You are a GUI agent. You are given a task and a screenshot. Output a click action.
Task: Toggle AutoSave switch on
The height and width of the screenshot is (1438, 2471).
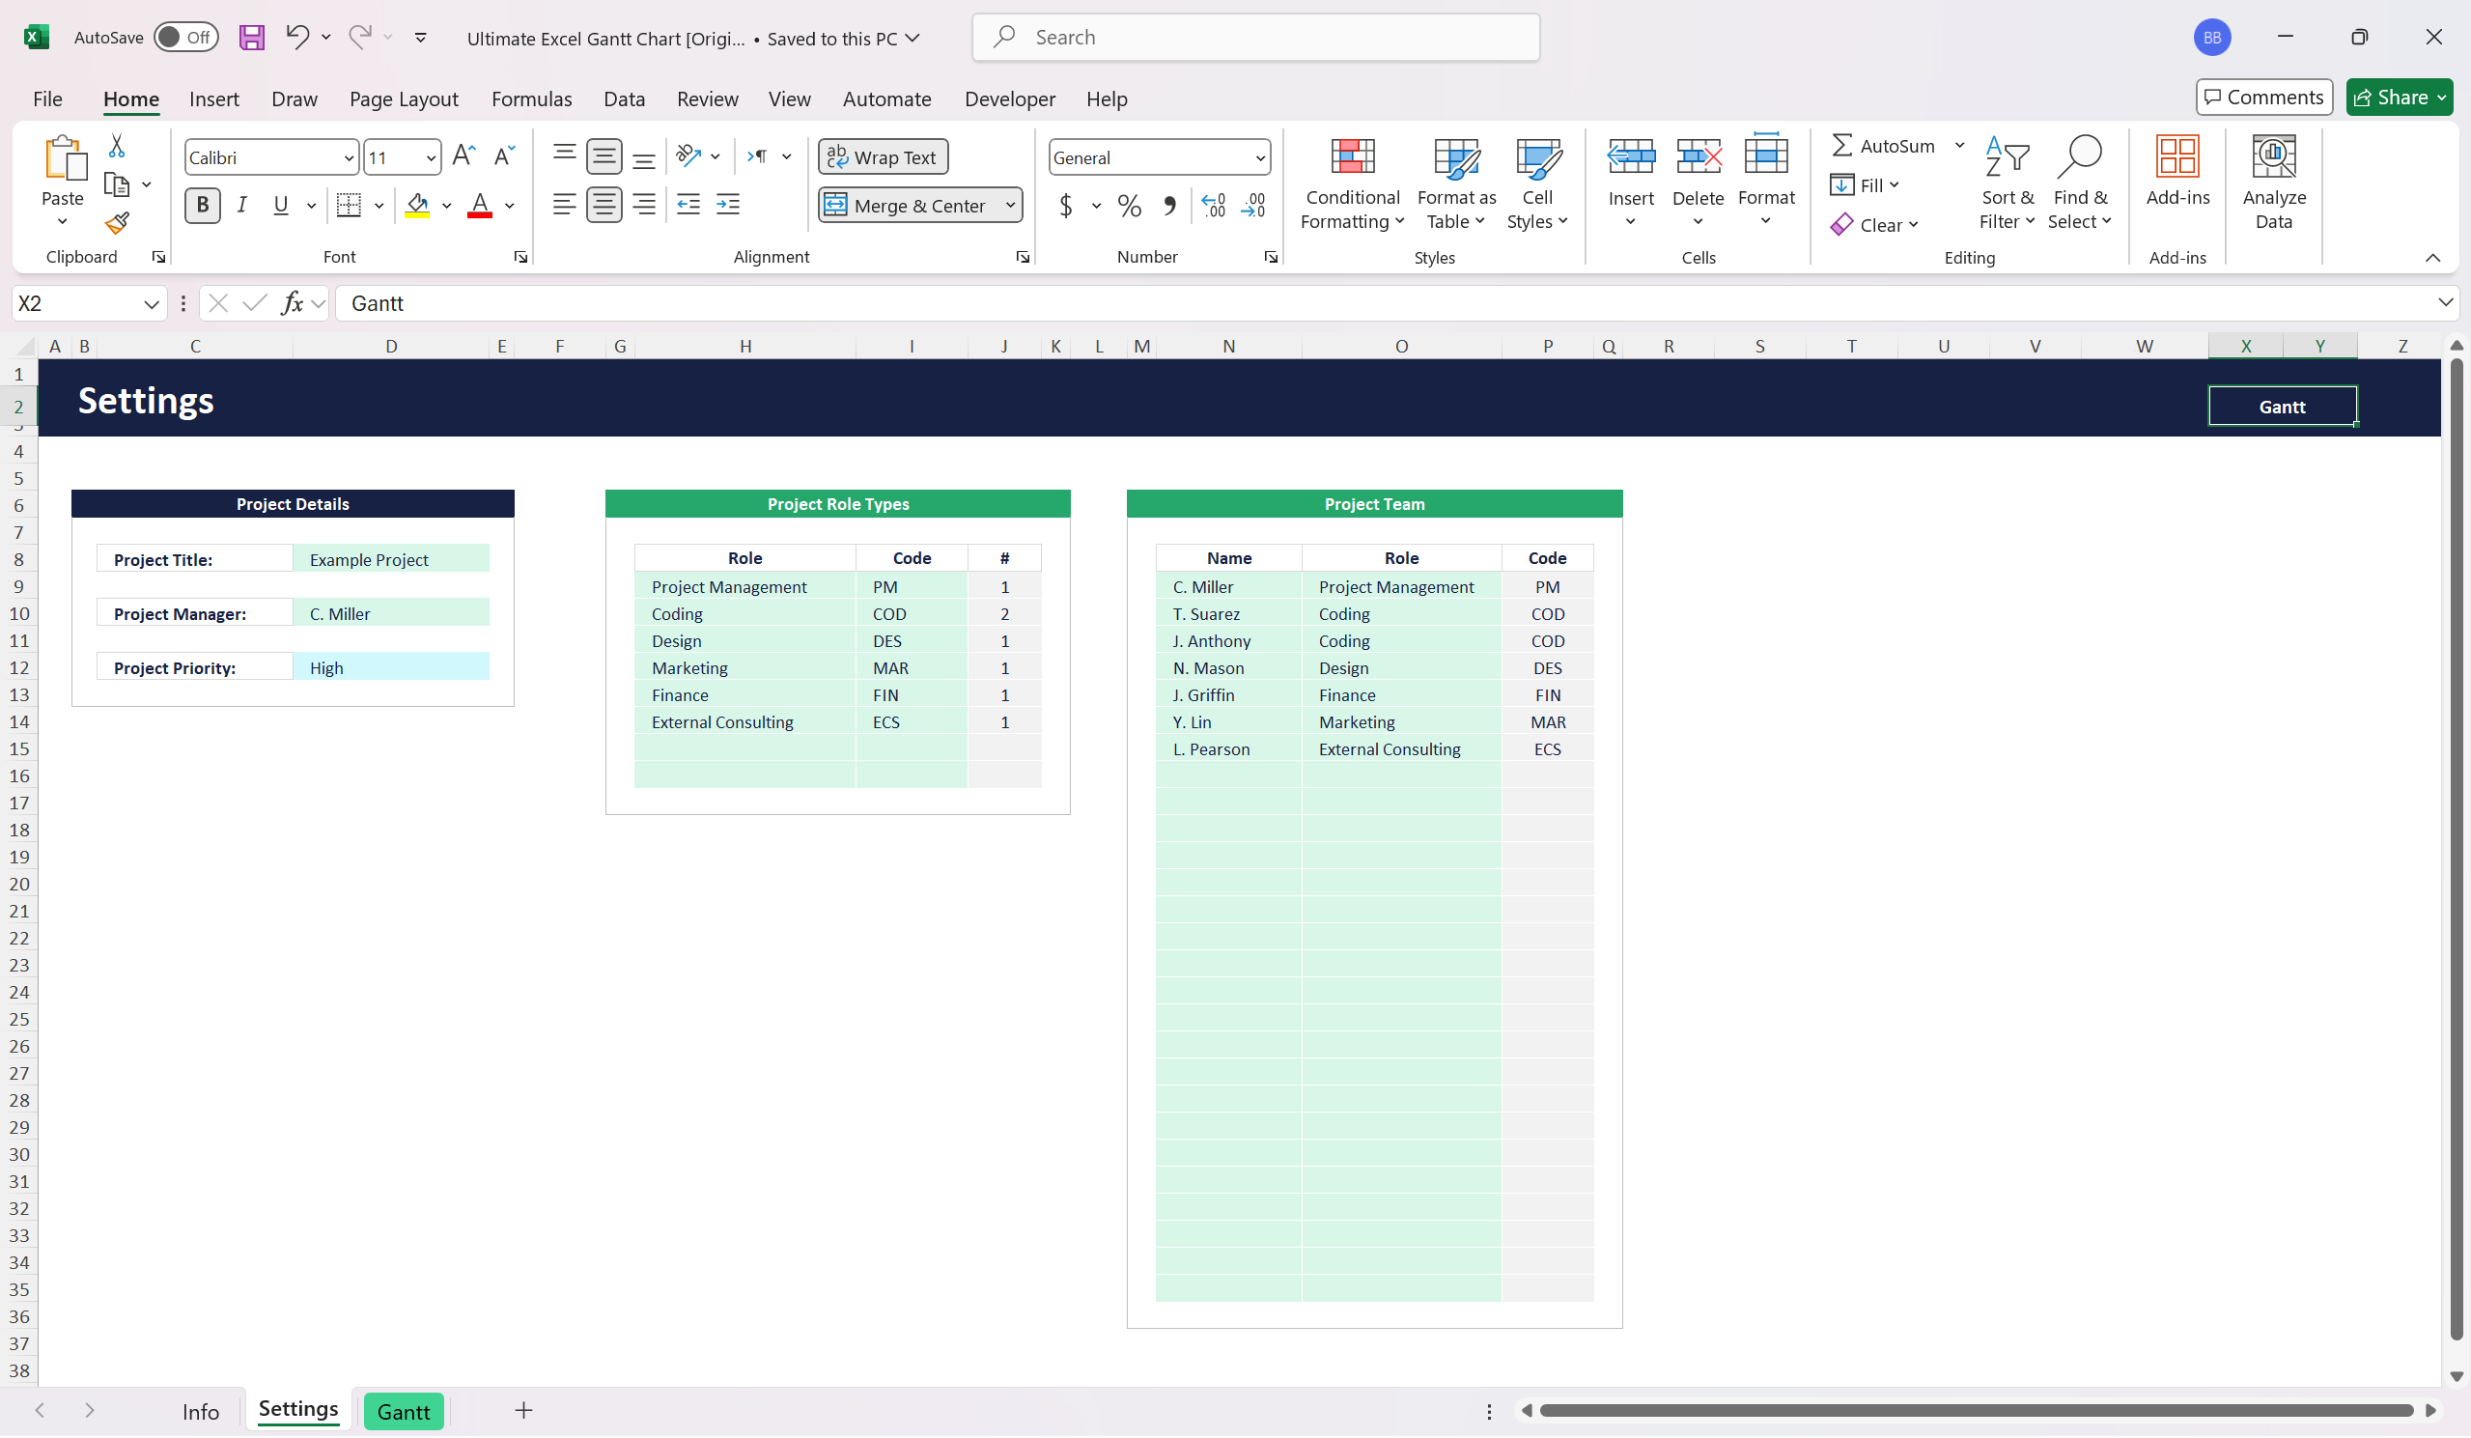click(186, 38)
